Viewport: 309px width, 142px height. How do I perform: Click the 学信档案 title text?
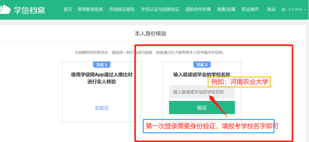[29, 10]
